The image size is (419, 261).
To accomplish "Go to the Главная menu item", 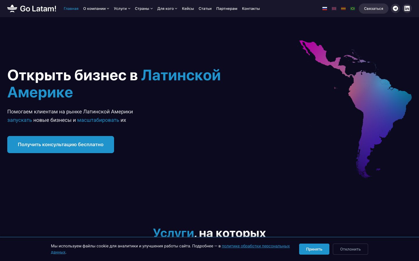I will [x=71, y=9].
